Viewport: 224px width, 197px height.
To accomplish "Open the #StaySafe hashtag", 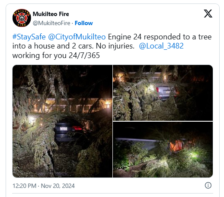I will (29, 37).
